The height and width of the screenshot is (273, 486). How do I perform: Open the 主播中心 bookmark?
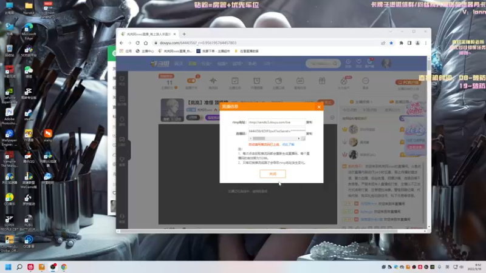[145, 51]
